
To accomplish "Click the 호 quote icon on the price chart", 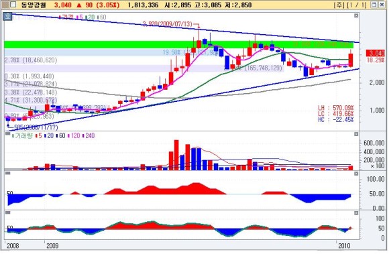I will click(x=7, y=17).
